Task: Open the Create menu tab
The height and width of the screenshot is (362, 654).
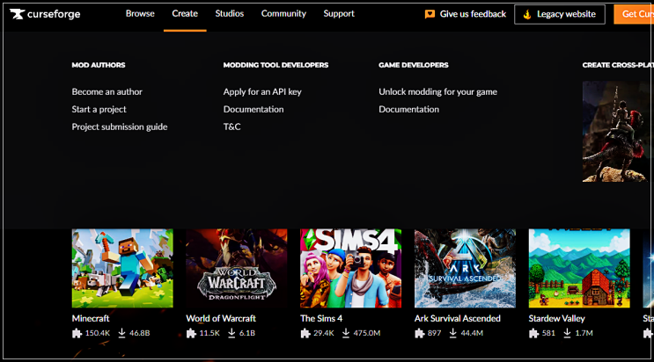Action: [185, 14]
